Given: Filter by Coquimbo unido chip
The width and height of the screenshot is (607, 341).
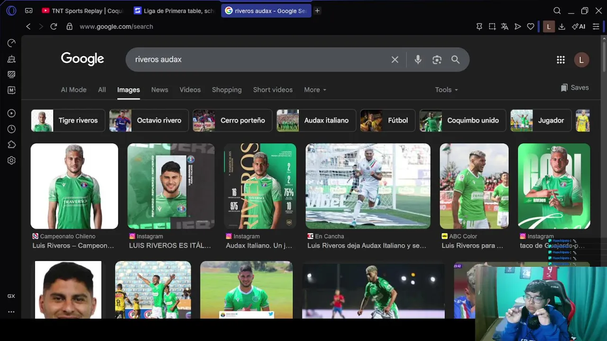Looking at the screenshot, I should tap(463, 120).
